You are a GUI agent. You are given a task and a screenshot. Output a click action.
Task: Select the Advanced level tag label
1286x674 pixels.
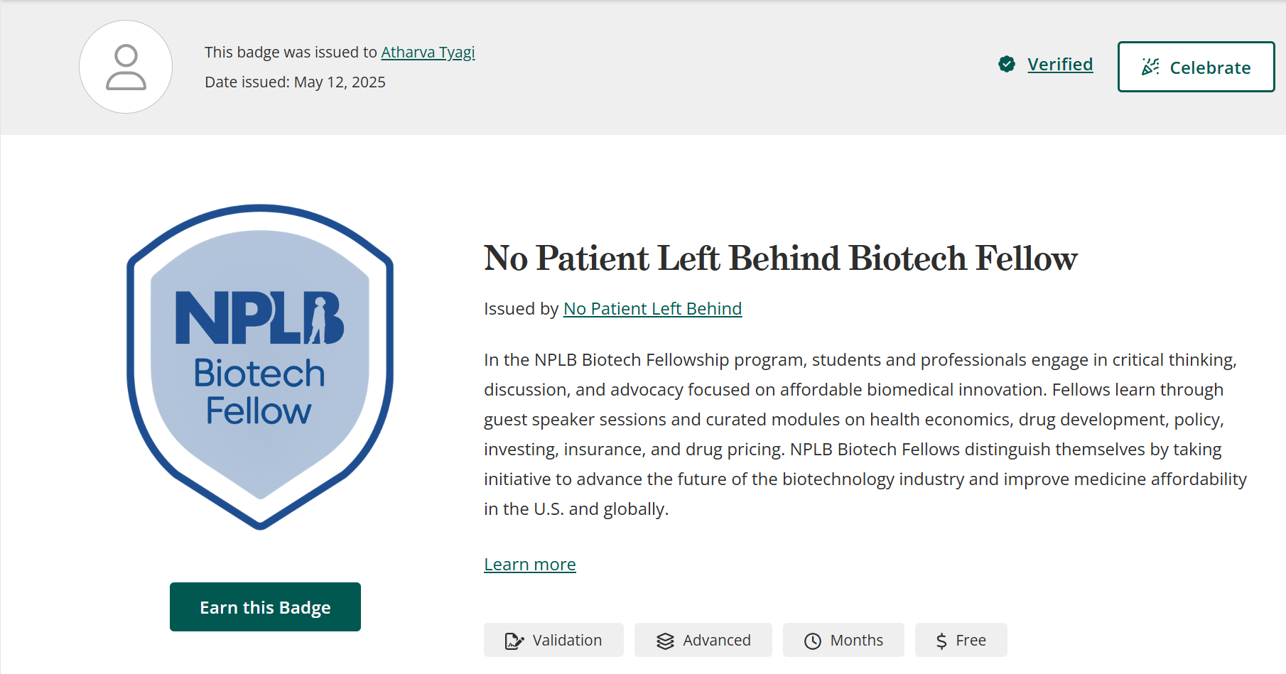pos(716,641)
